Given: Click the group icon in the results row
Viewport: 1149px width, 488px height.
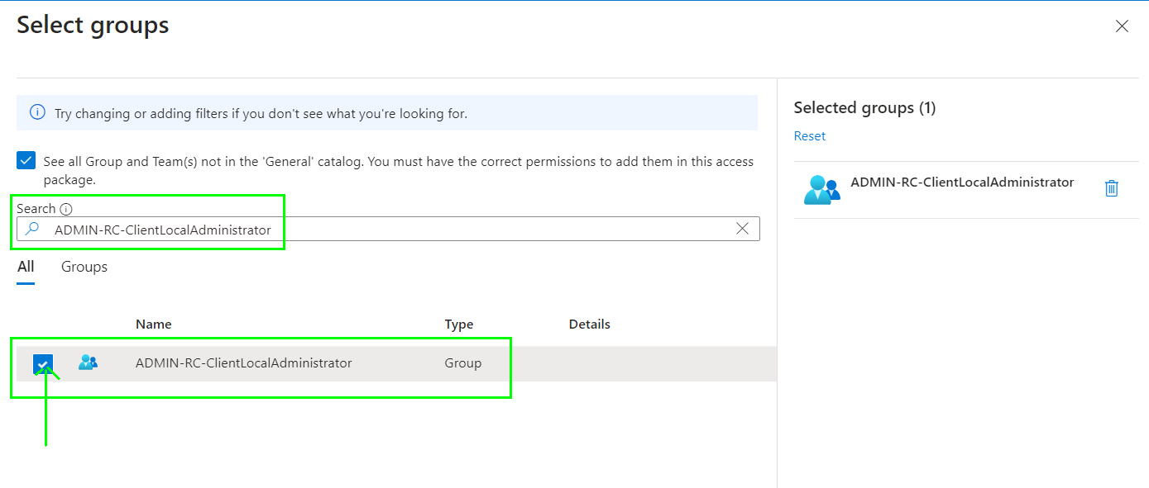Looking at the screenshot, I should 88,362.
